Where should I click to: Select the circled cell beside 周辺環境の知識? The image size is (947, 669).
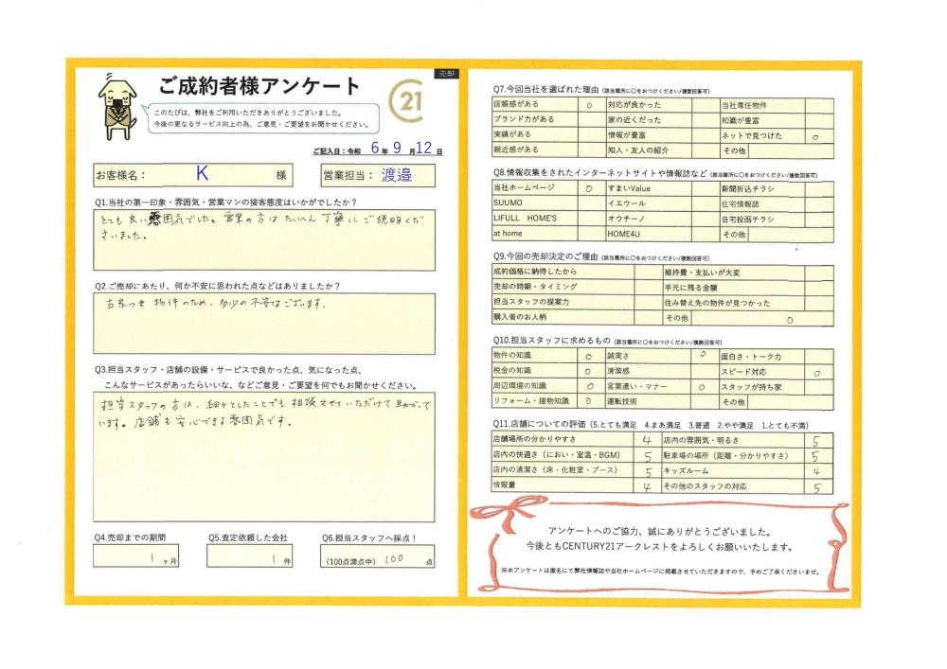pyautogui.click(x=591, y=386)
